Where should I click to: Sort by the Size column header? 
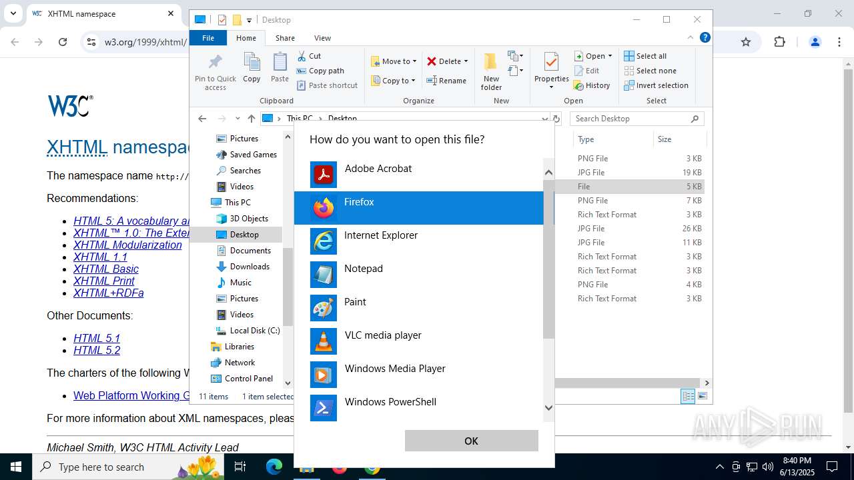pyautogui.click(x=679, y=139)
